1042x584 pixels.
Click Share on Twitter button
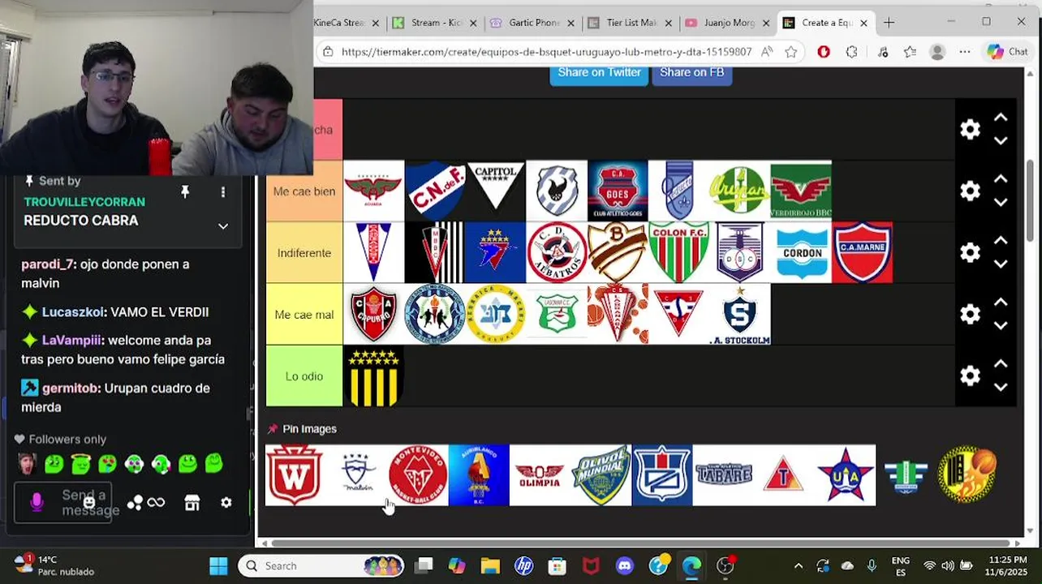tap(599, 73)
